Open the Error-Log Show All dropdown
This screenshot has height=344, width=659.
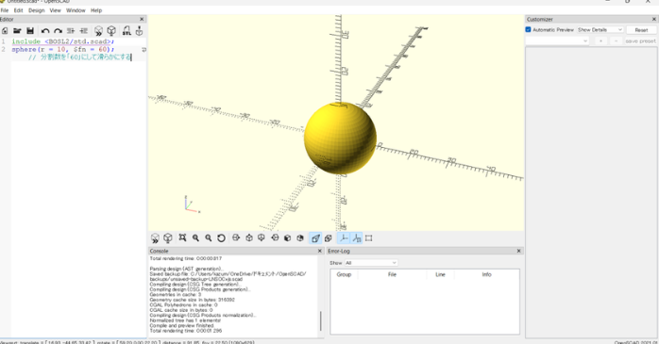point(371,263)
